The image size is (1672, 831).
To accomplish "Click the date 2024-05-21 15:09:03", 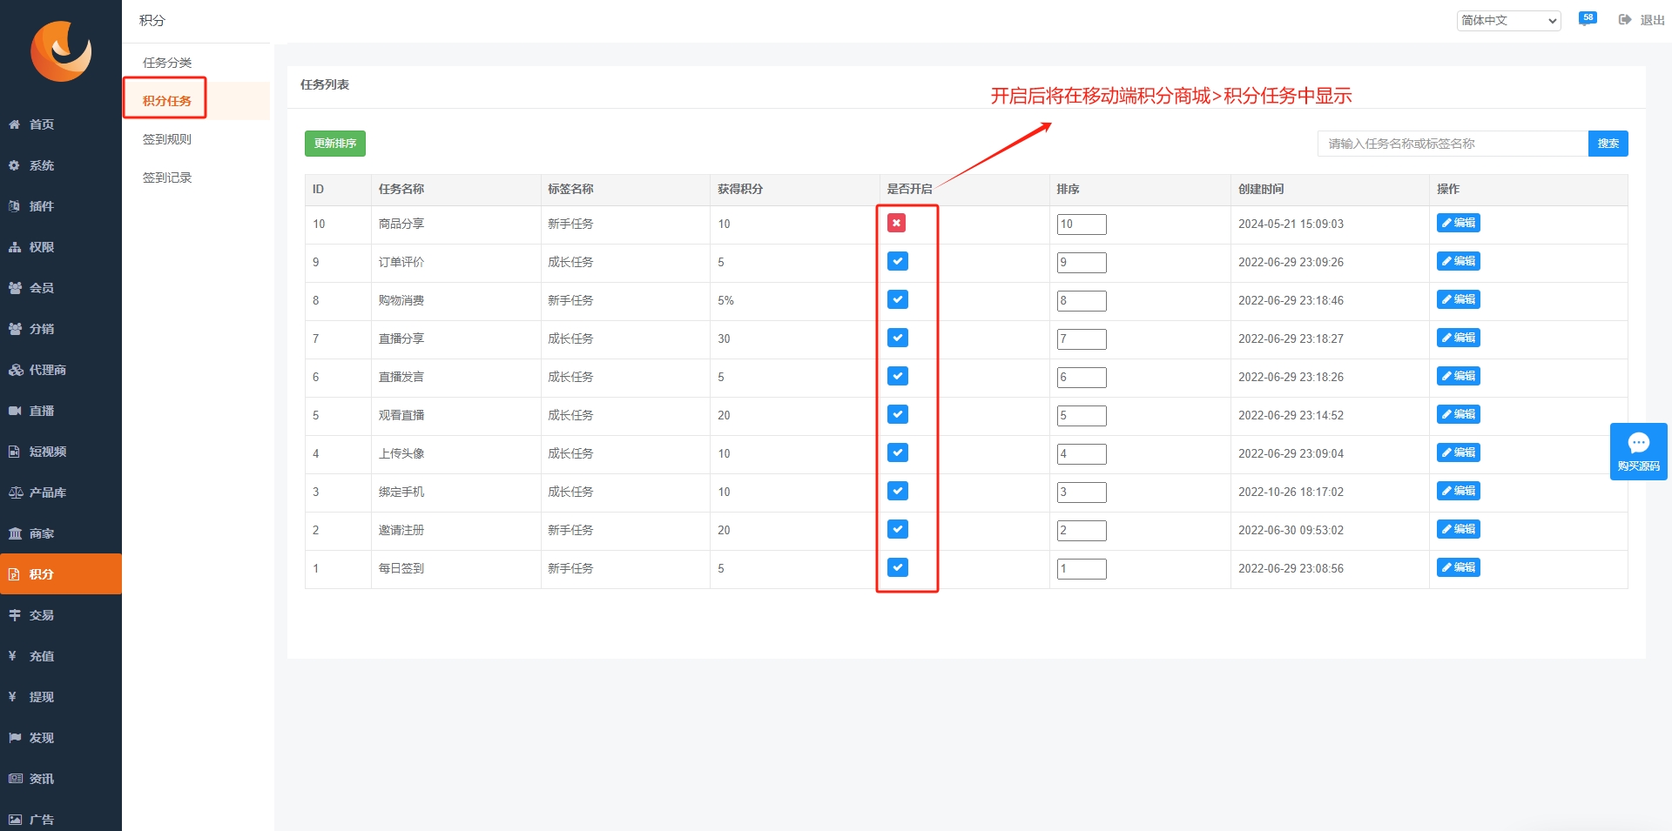I will (1291, 224).
